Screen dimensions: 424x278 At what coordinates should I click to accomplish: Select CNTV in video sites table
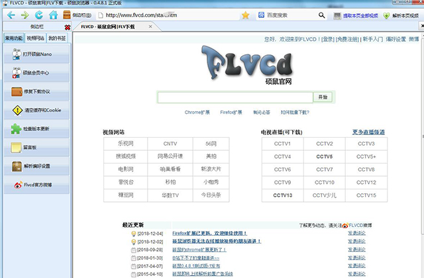point(170,144)
